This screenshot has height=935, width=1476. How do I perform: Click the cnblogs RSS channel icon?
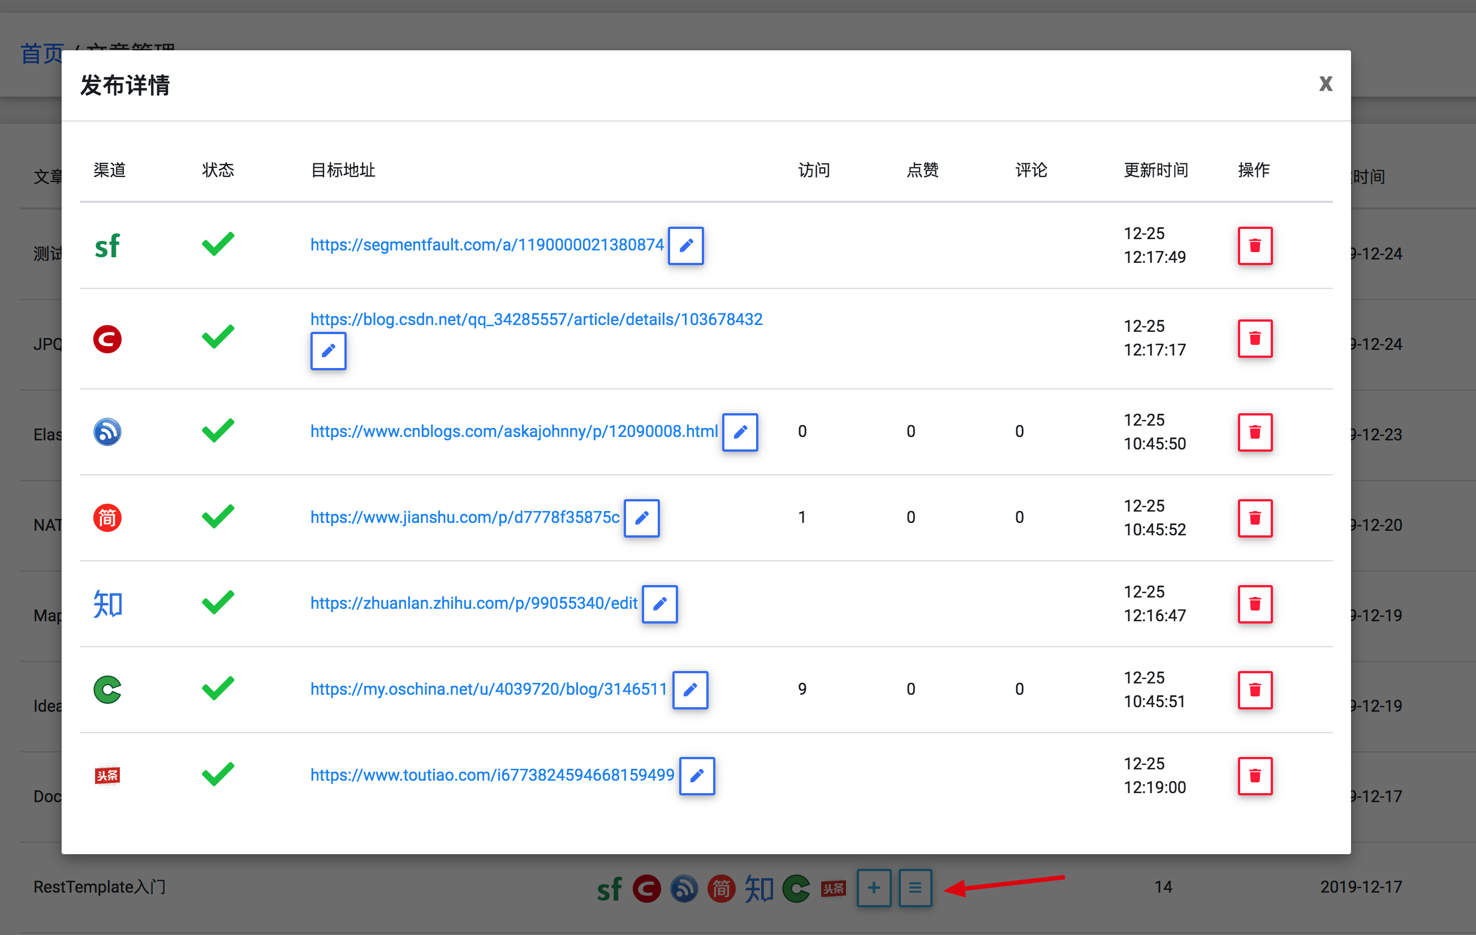pos(108,431)
